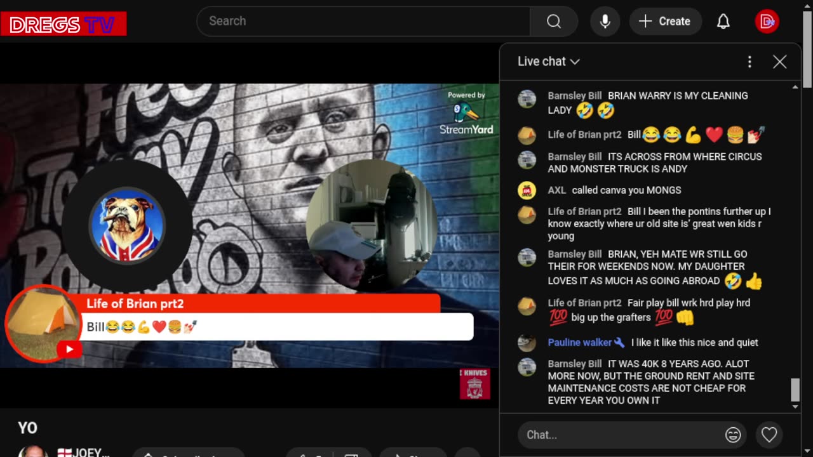Open the account avatar menu
Viewport: 813px width, 457px height.
pos(767,21)
